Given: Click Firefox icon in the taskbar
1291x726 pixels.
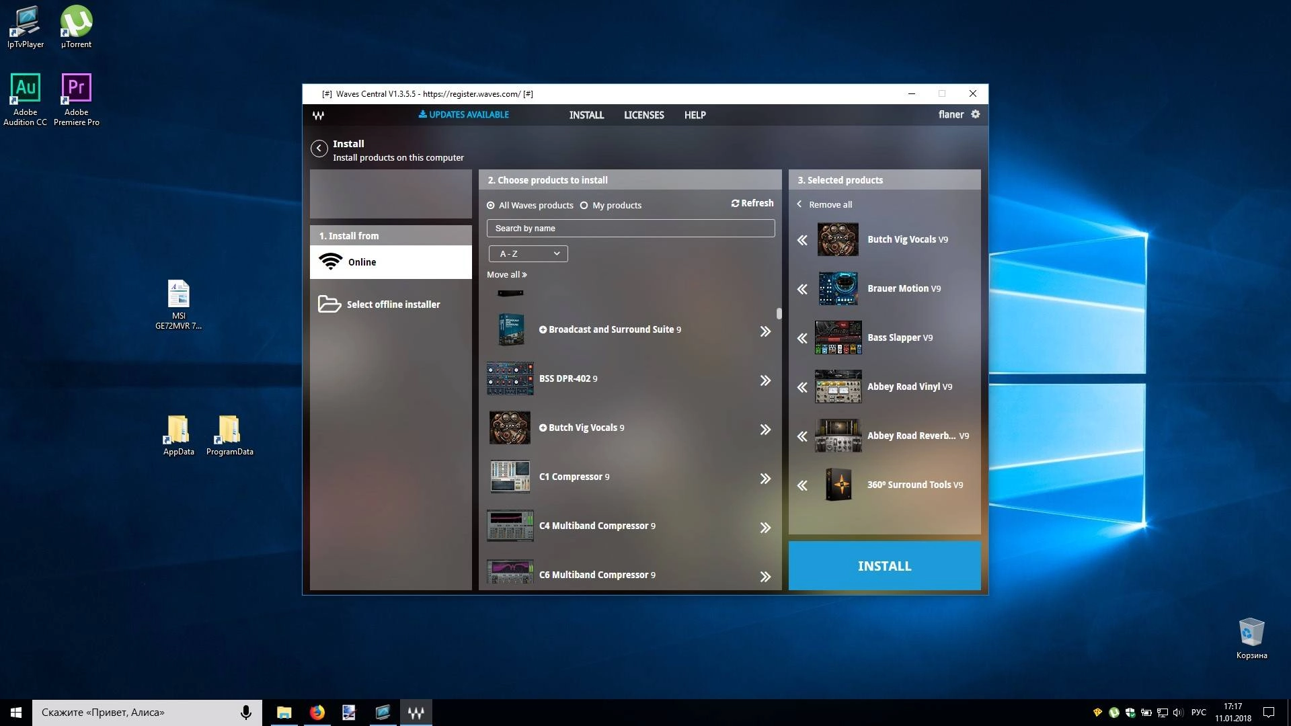Looking at the screenshot, I should tap(317, 713).
